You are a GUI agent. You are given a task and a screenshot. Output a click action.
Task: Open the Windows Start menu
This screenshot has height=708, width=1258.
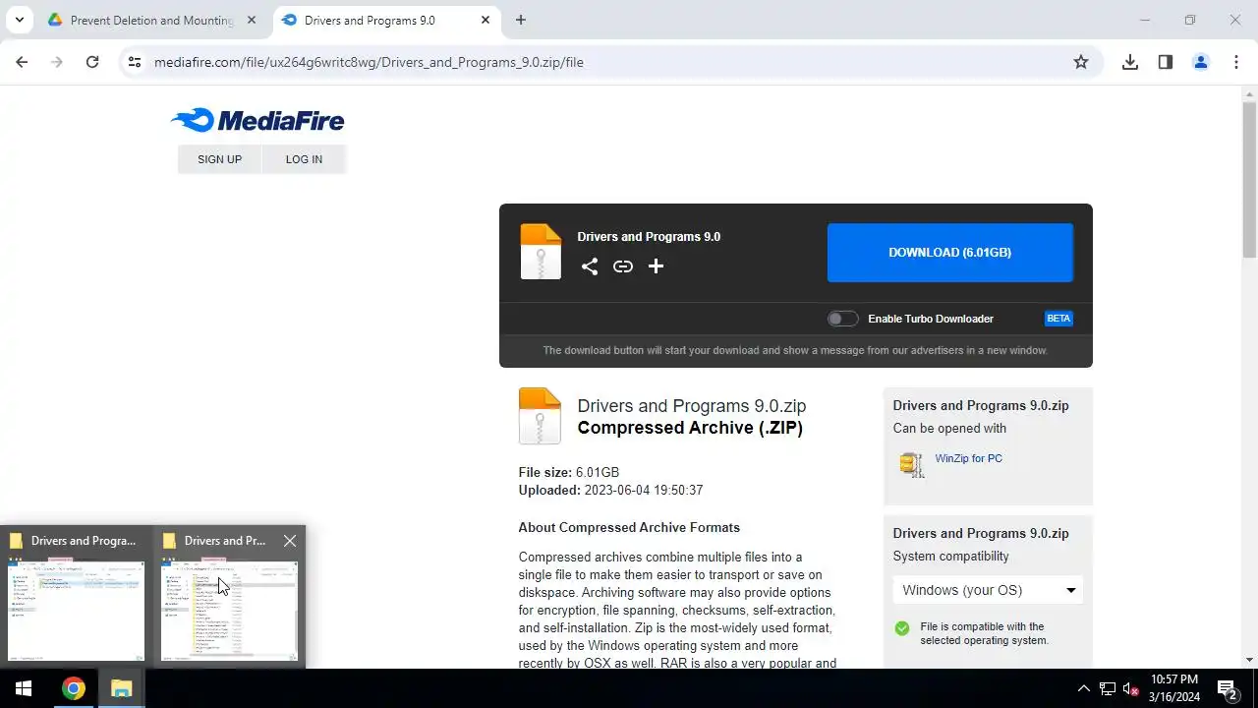pos(24,688)
